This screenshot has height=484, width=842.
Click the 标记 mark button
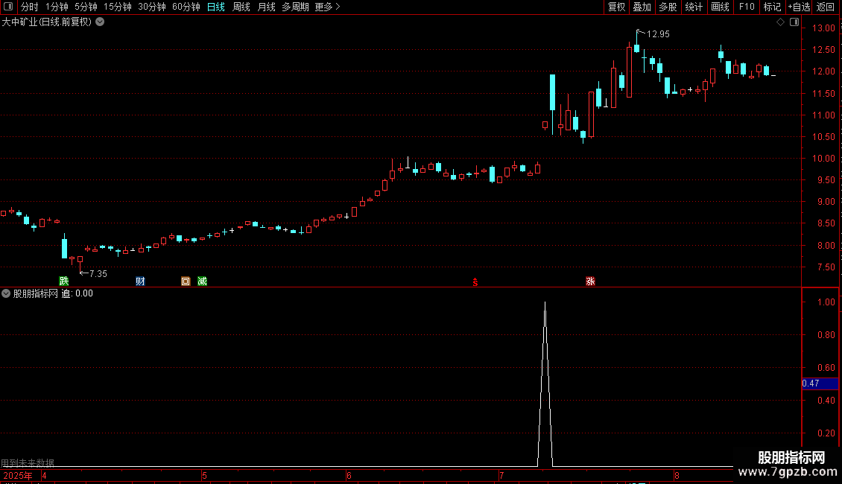pyautogui.click(x=772, y=7)
